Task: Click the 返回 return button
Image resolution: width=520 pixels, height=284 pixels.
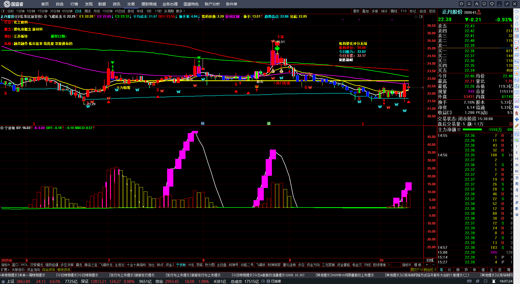Action: pyautogui.click(x=432, y=11)
